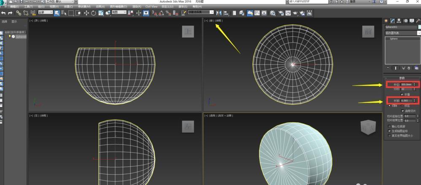Viewport: 421px width, 185px height.
Task: Toggle the Angle Snap icon
Action: pyautogui.click(x=161, y=13)
